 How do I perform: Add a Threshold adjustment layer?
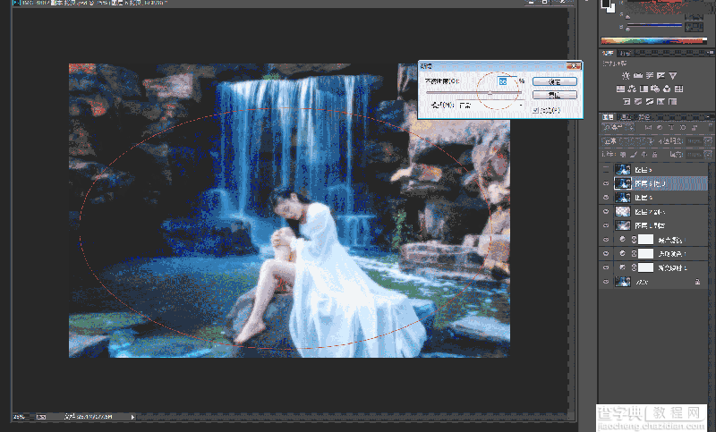pyautogui.click(x=650, y=102)
